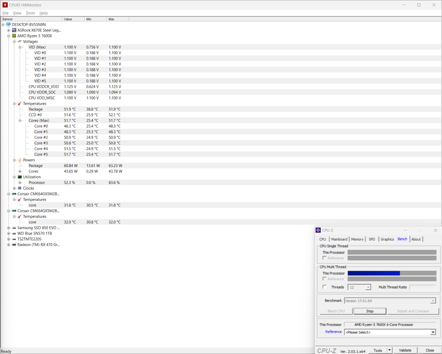
Task: Click the AMD Ryzen 5 7600X chip icon
Action: [14, 36]
